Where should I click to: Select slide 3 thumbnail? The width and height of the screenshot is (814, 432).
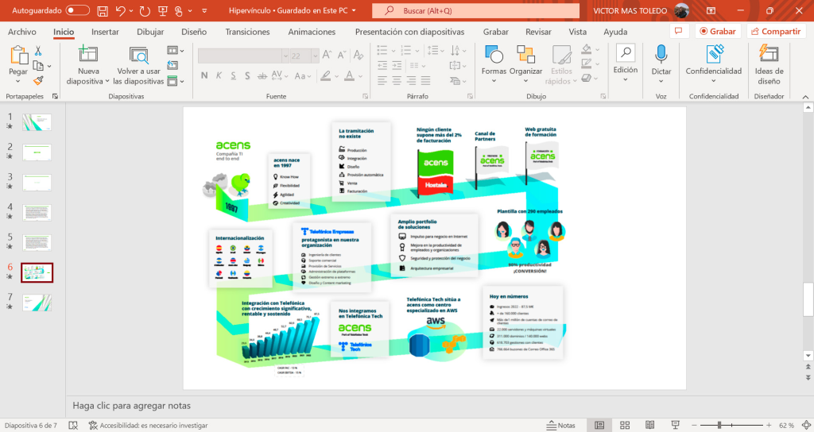37,182
